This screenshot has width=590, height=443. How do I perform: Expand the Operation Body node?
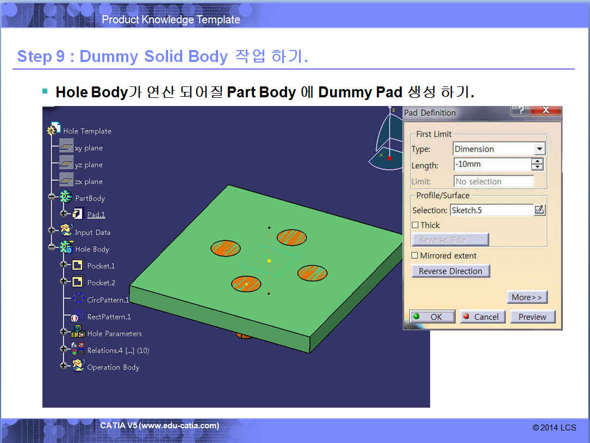64,365
